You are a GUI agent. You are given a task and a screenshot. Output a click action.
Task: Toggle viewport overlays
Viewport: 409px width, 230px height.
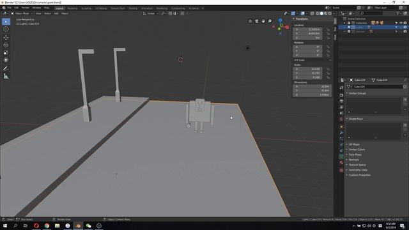click(x=302, y=13)
